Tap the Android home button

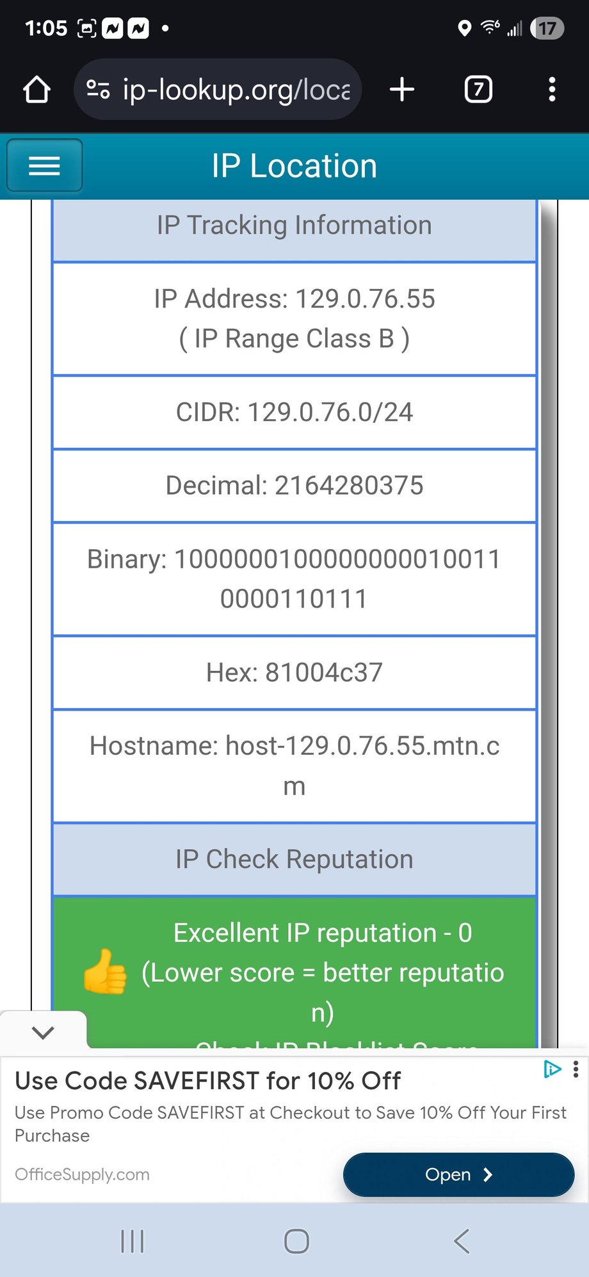point(296,1241)
